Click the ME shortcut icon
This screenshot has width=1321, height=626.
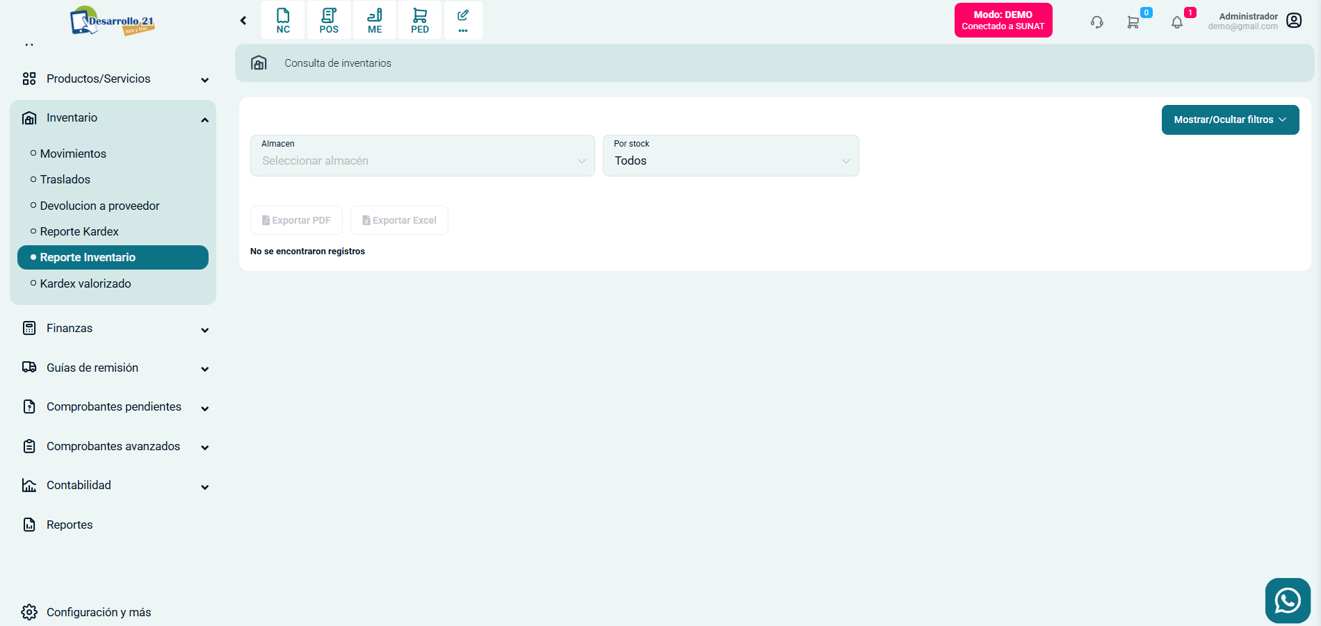coord(375,20)
